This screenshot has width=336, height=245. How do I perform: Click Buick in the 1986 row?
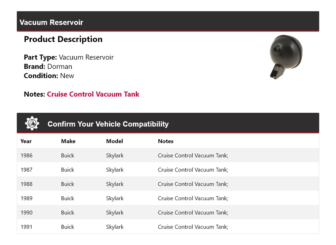coord(68,155)
